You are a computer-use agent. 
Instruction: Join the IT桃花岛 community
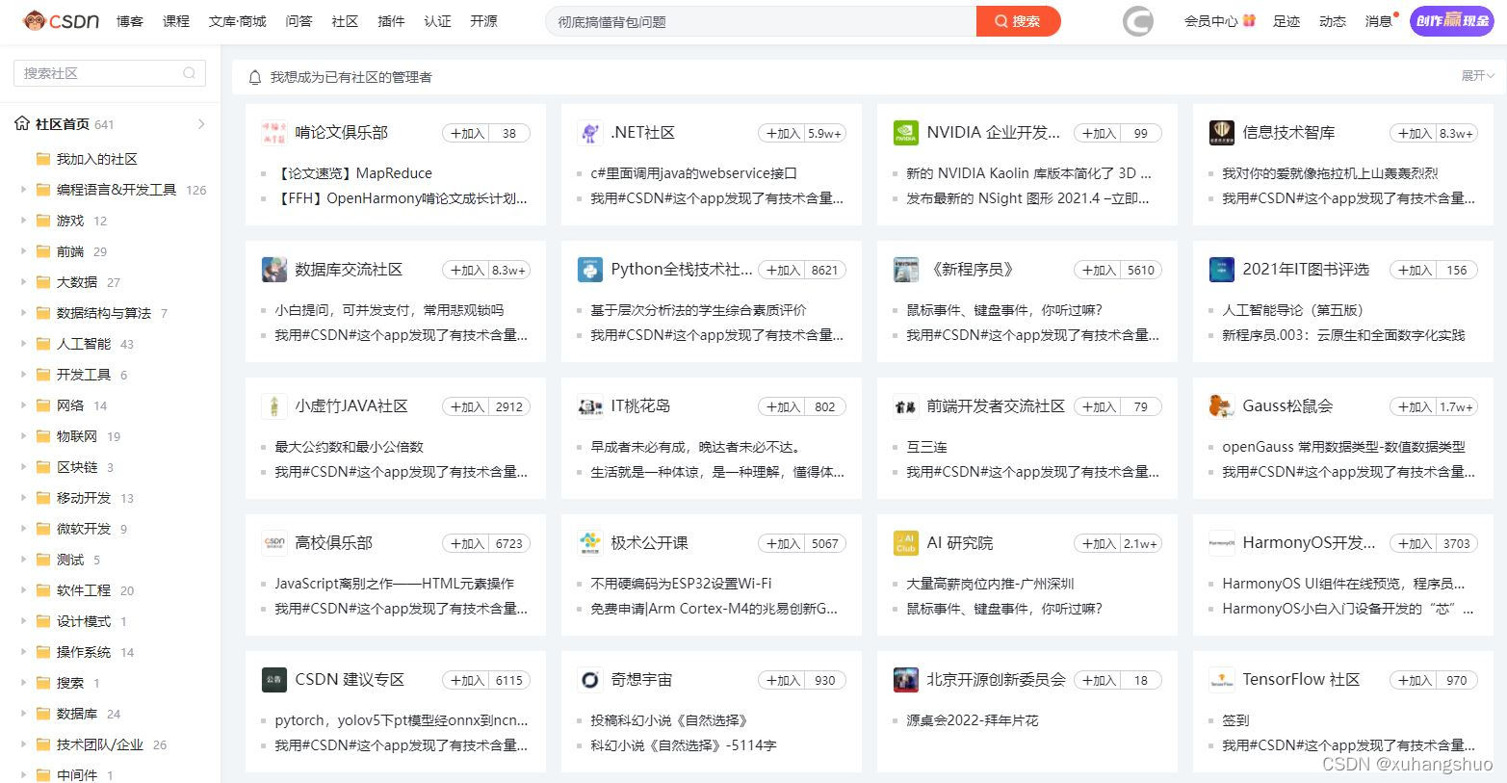coord(783,407)
